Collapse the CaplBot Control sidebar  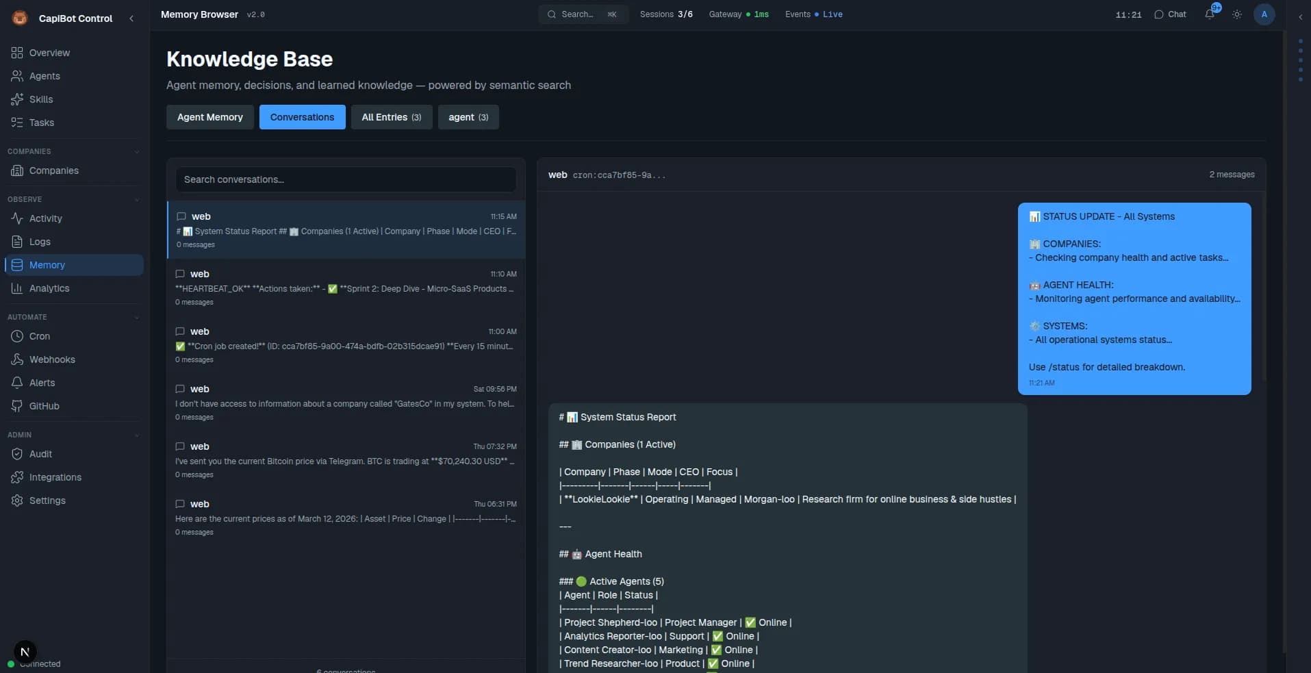click(131, 18)
